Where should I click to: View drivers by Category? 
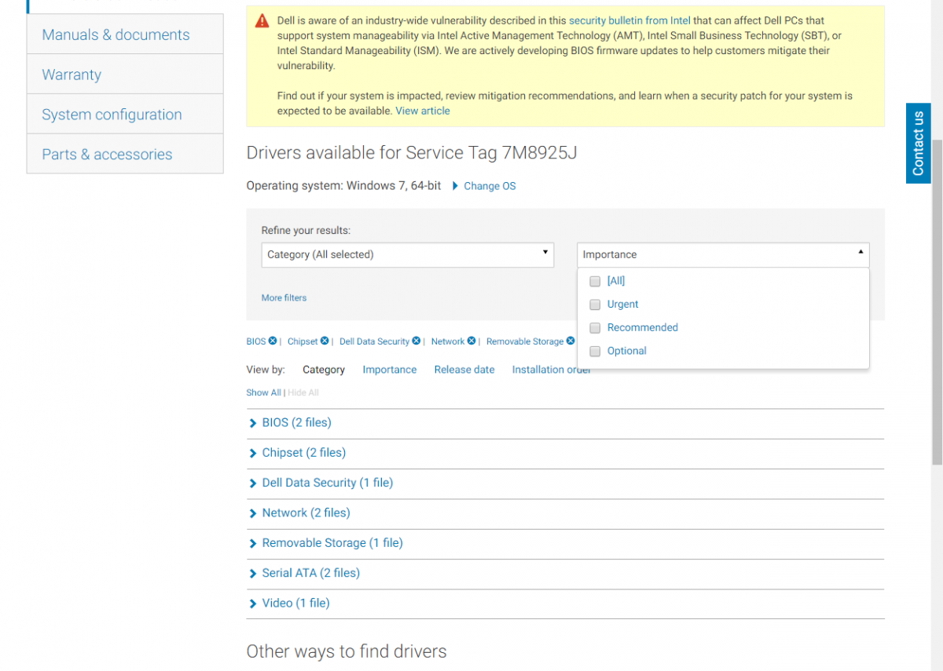324,370
